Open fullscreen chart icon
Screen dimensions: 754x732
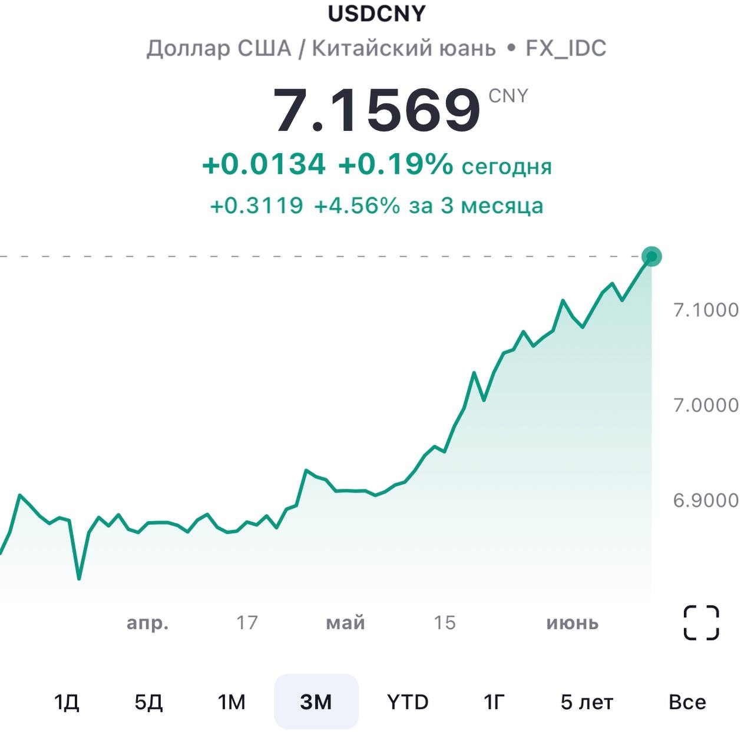point(701,622)
